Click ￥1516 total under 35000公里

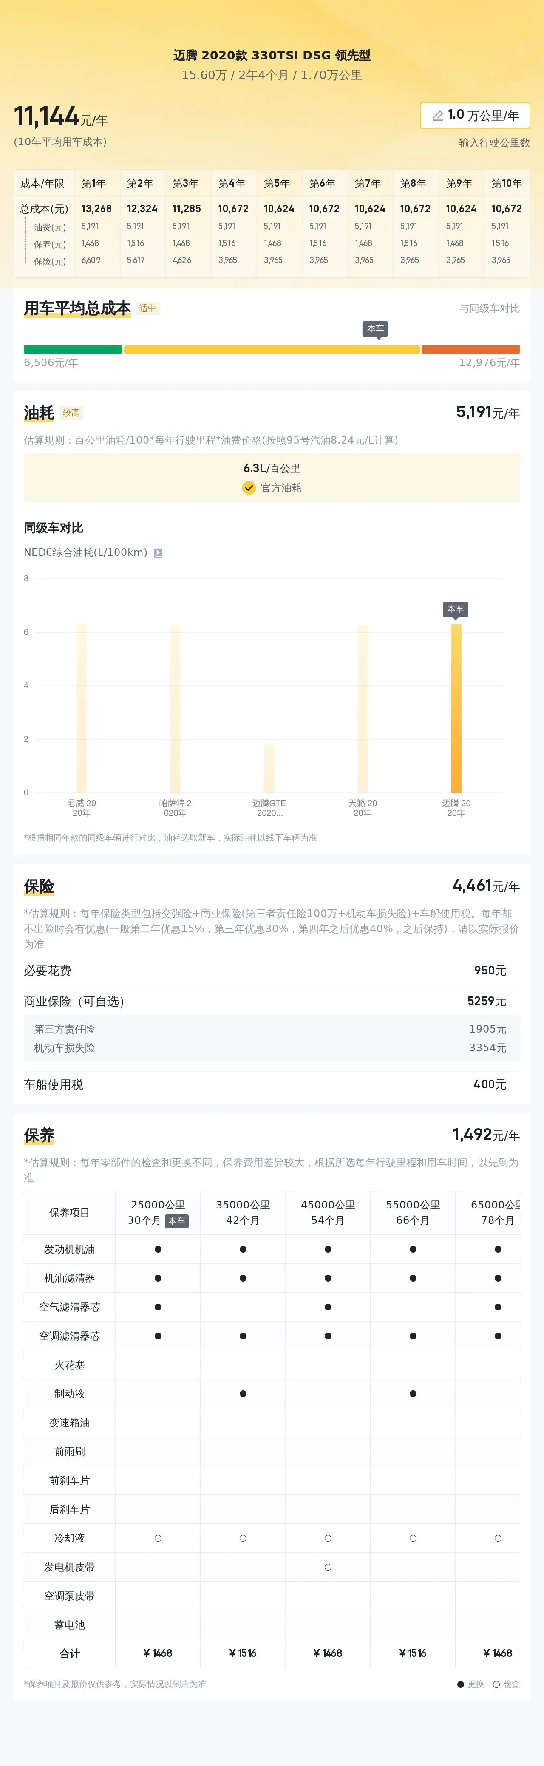[x=243, y=1653]
